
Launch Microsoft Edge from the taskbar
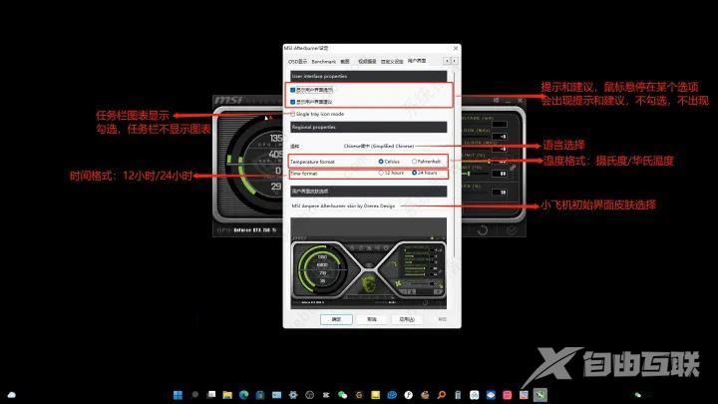tap(243, 395)
